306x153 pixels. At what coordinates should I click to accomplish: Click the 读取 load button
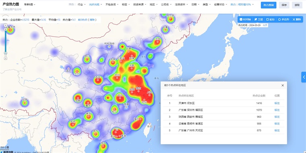click(x=297, y=5)
